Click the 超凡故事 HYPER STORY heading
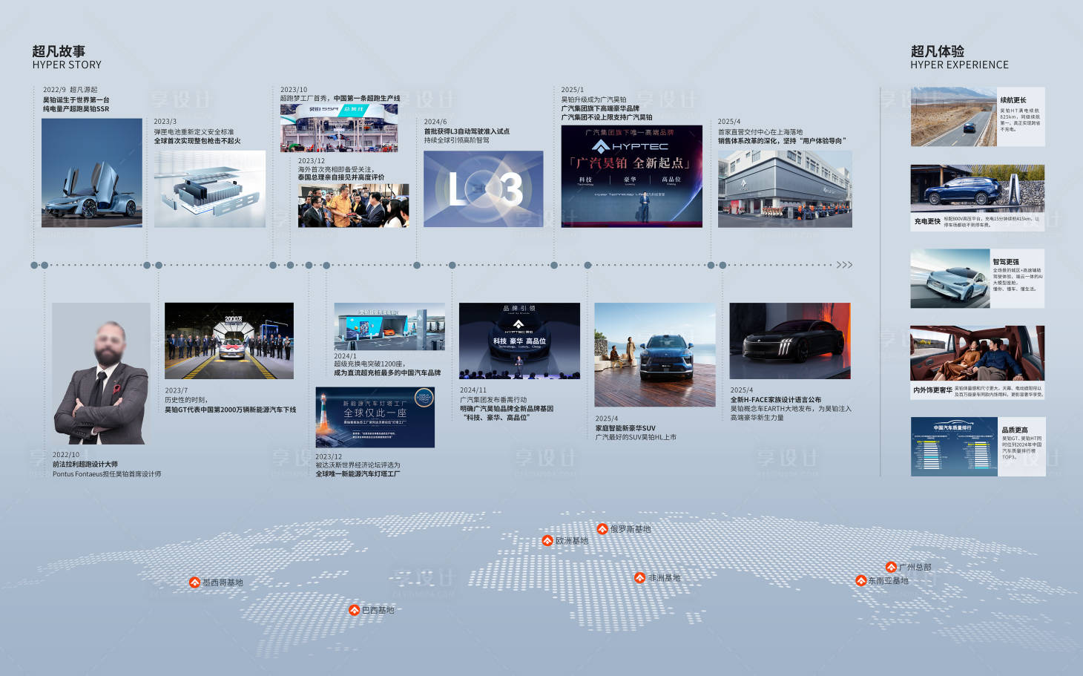The image size is (1083, 676). pyautogui.click(x=67, y=57)
